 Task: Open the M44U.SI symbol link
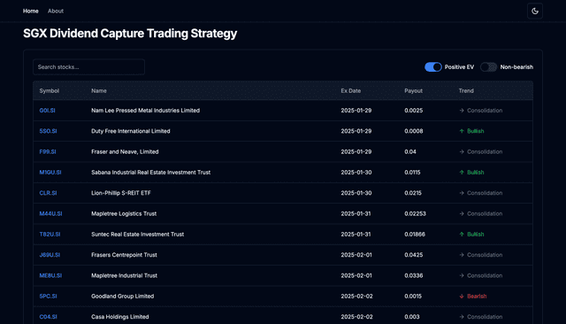click(x=50, y=213)
